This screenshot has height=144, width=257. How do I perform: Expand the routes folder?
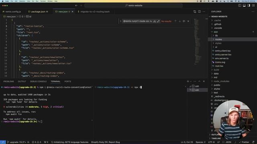tap(218, 39)
